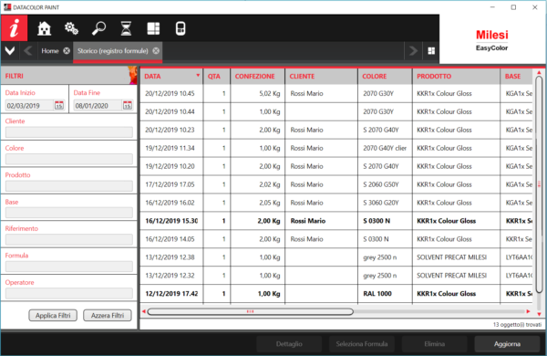Image resolution: width=547 pixels, height=356 pixels.
Task: Focus the Formula filter field
Action: 69,267
